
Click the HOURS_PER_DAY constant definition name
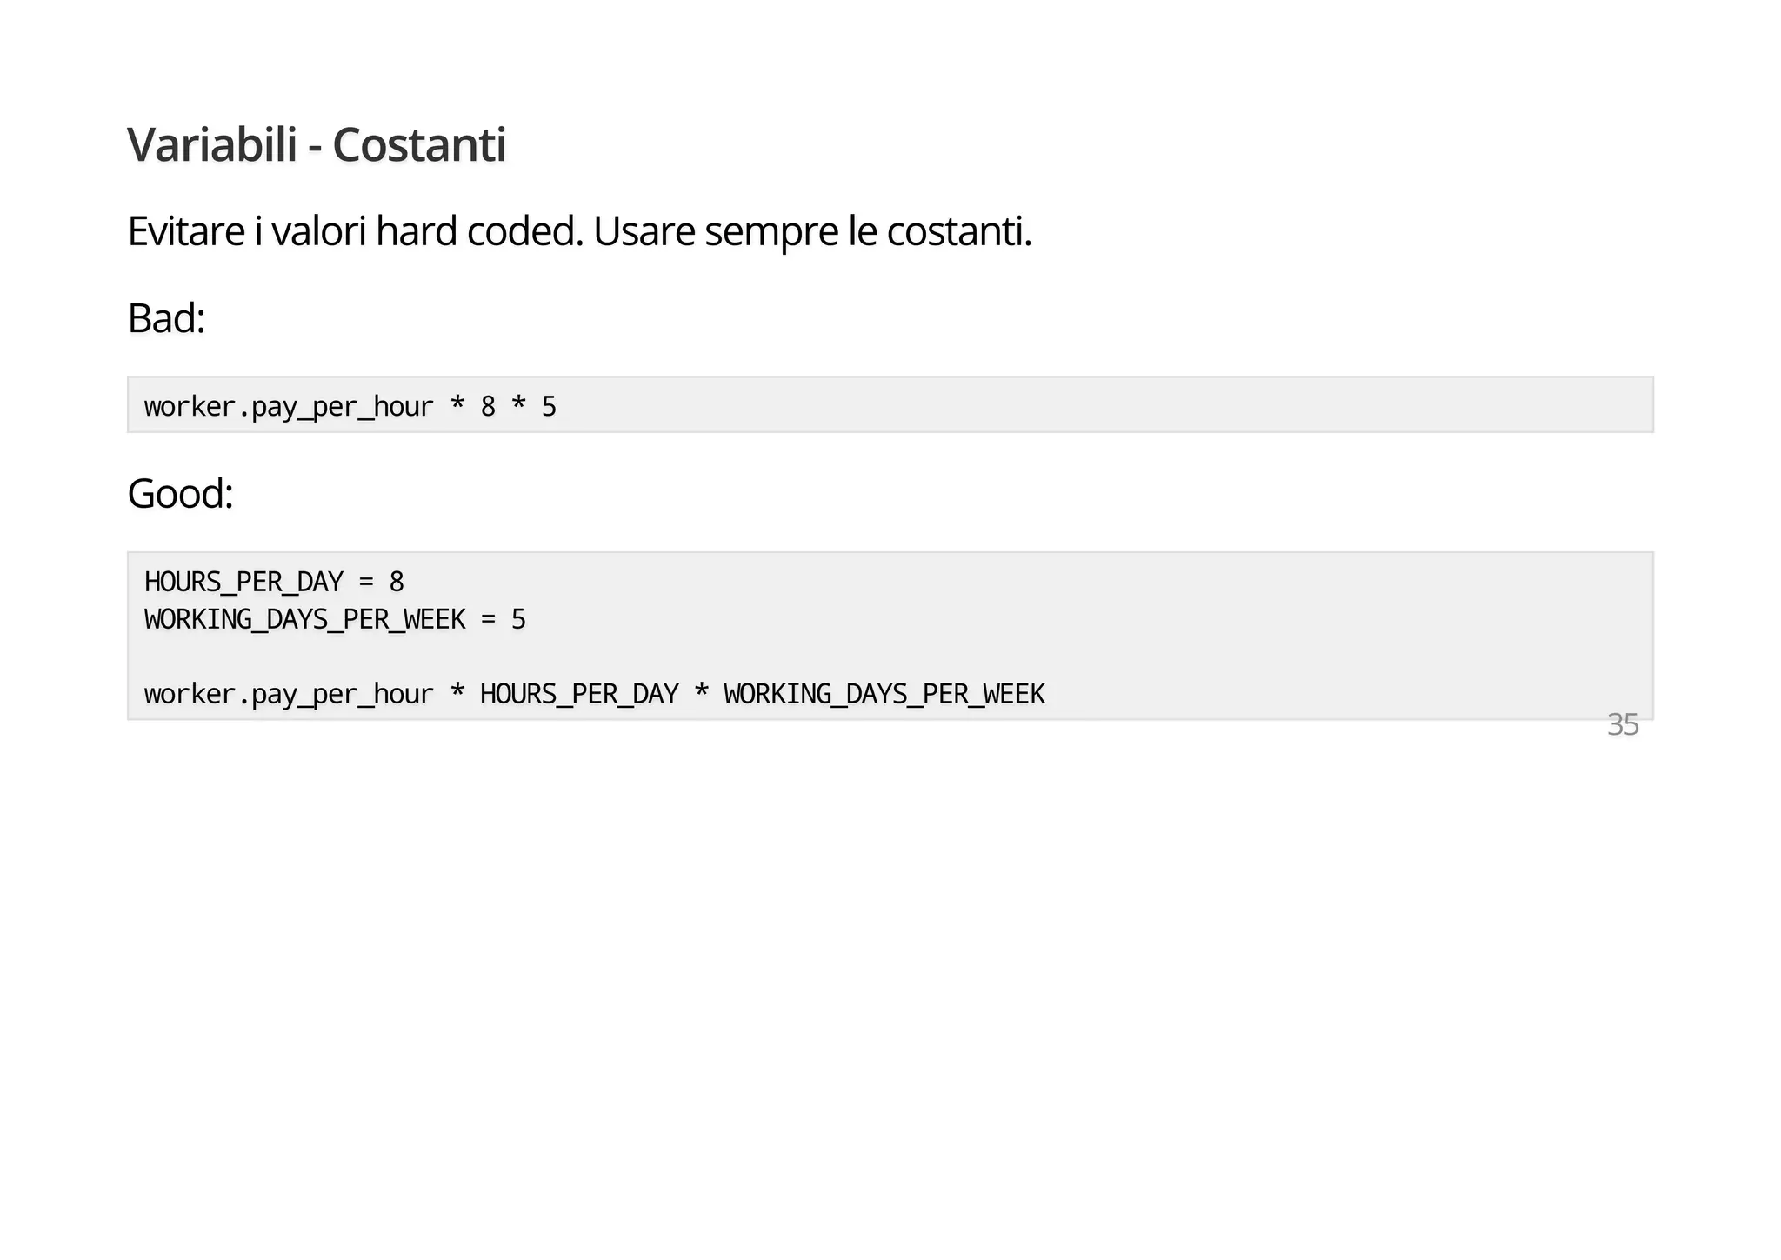(x=243, y=582)
